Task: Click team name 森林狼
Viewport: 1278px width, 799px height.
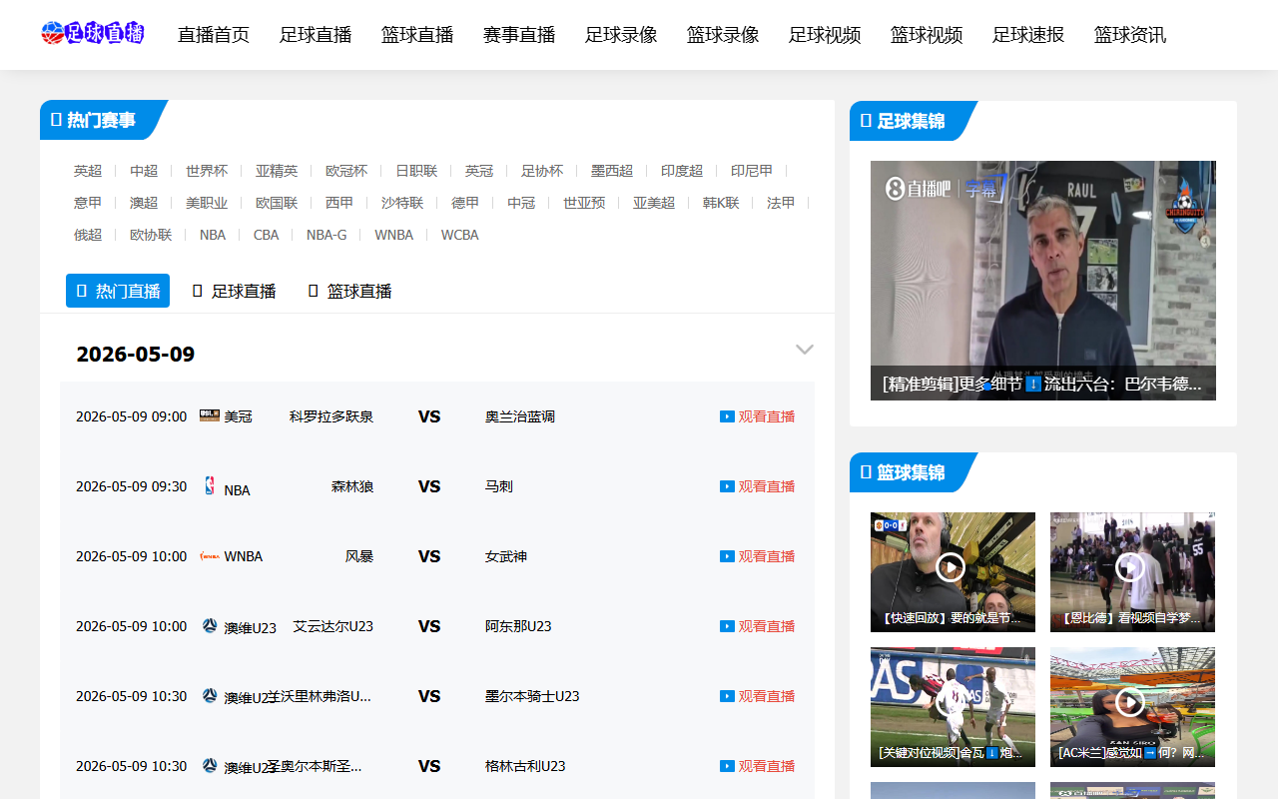Action: 352,486
